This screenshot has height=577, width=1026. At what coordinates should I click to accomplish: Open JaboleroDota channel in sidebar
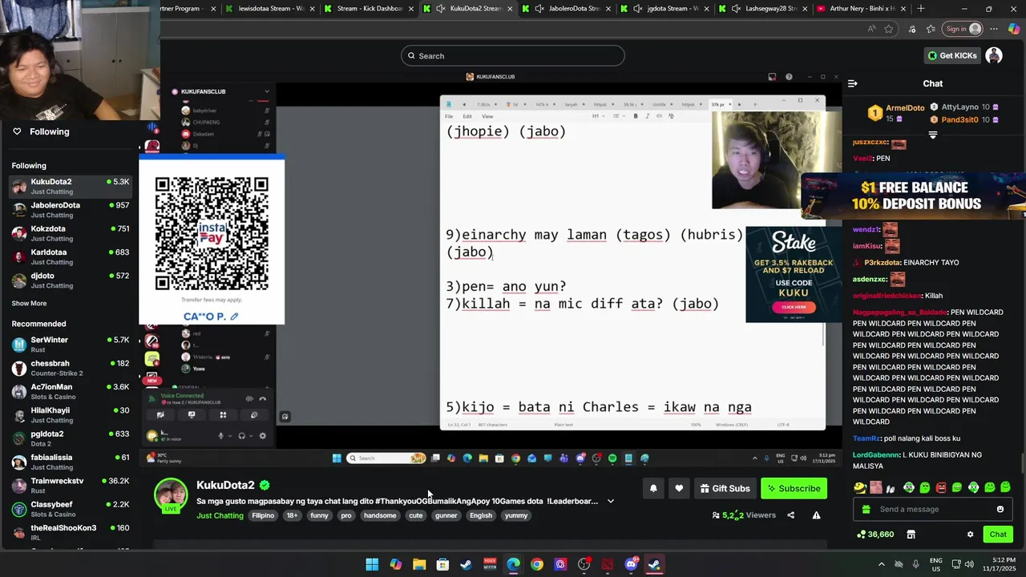click(71, 210)
